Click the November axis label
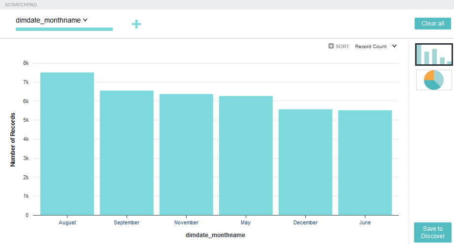The height and width of the screenshot is (245, 454). tap(186, 222)
